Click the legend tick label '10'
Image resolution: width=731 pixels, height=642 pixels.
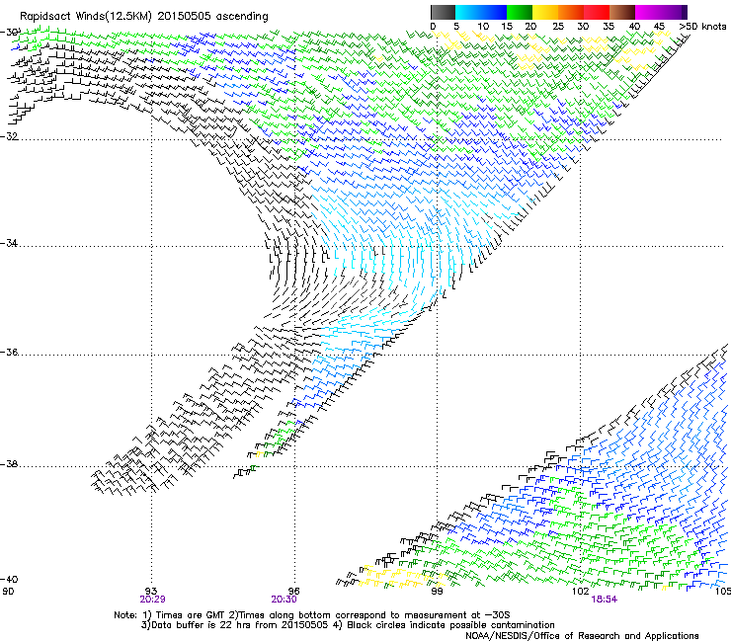click(482, 27)
